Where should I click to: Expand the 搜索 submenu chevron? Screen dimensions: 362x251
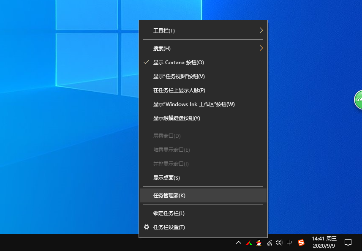pos(261,48)
